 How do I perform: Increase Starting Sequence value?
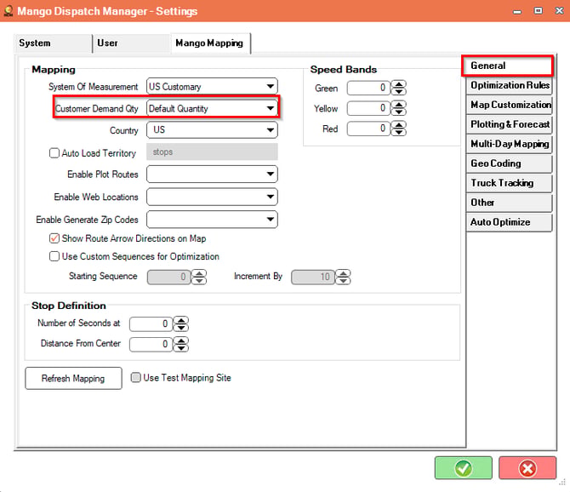tap(199, 273)
